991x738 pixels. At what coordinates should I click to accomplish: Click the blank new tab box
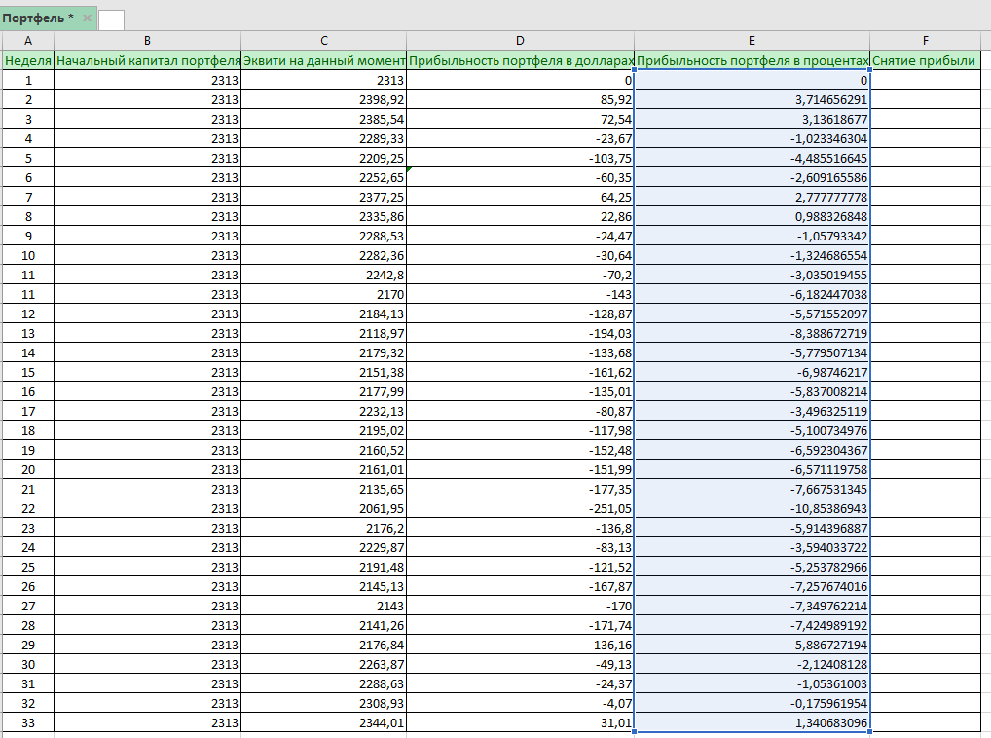111,19
